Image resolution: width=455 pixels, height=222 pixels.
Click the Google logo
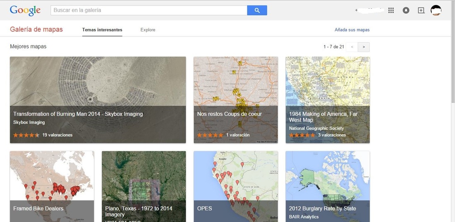point(25,10)
